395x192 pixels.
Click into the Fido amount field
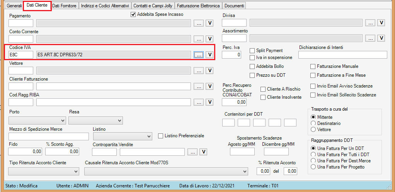coord(25,152)
